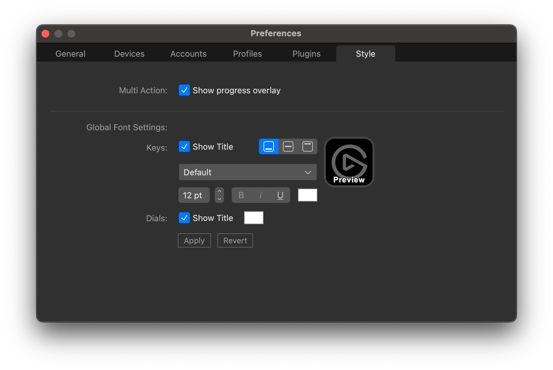The height and width of the screenshot is (370, 553).
Task: Click the Apply button
Action: click(194, 240)
